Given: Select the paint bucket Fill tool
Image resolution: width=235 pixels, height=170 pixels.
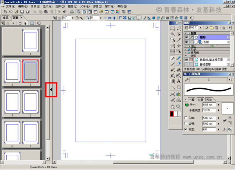Looking at the screenshot, I should (x=172, y=75).
